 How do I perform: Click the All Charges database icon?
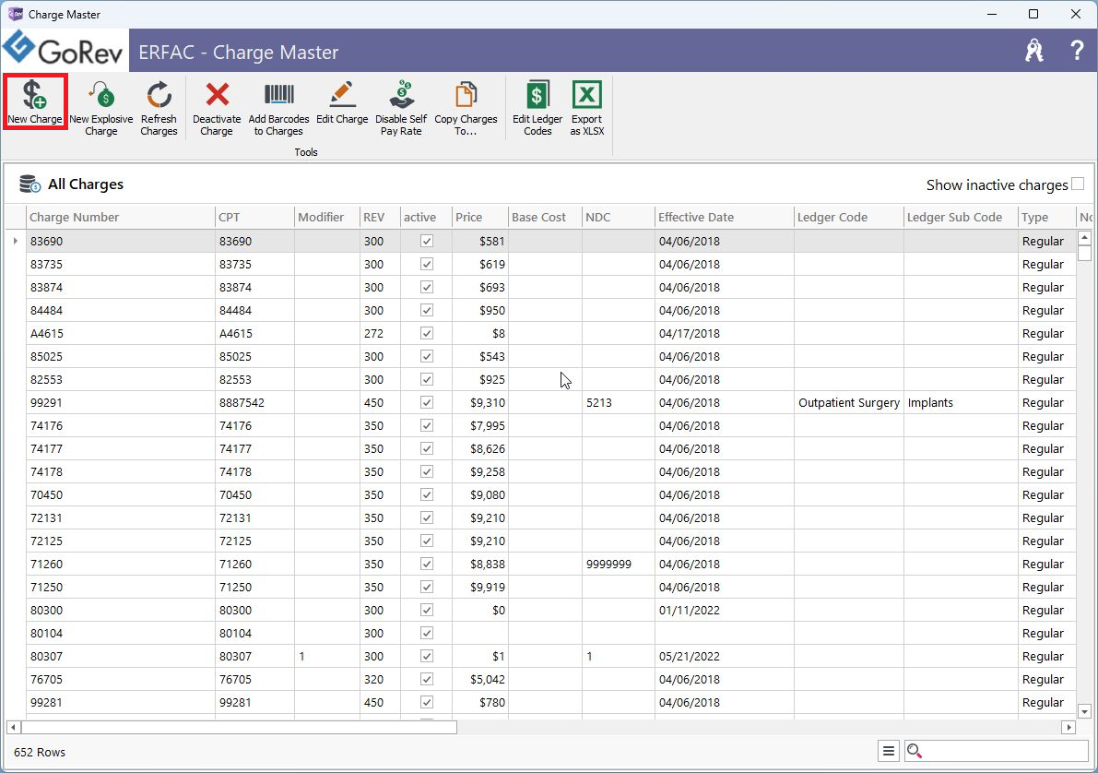click(30, 184)
